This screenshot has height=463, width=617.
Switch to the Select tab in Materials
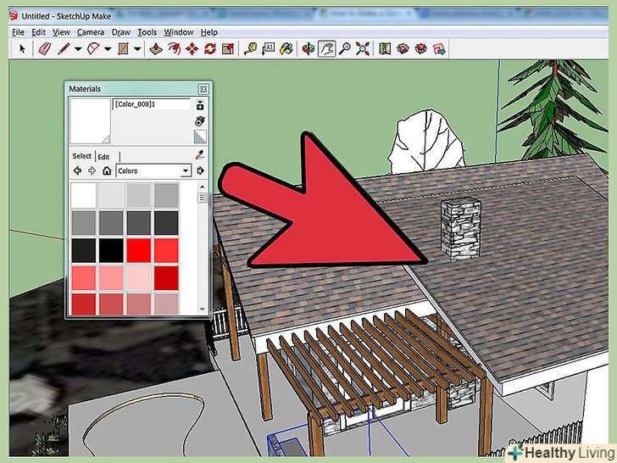(x=82, y=156)
